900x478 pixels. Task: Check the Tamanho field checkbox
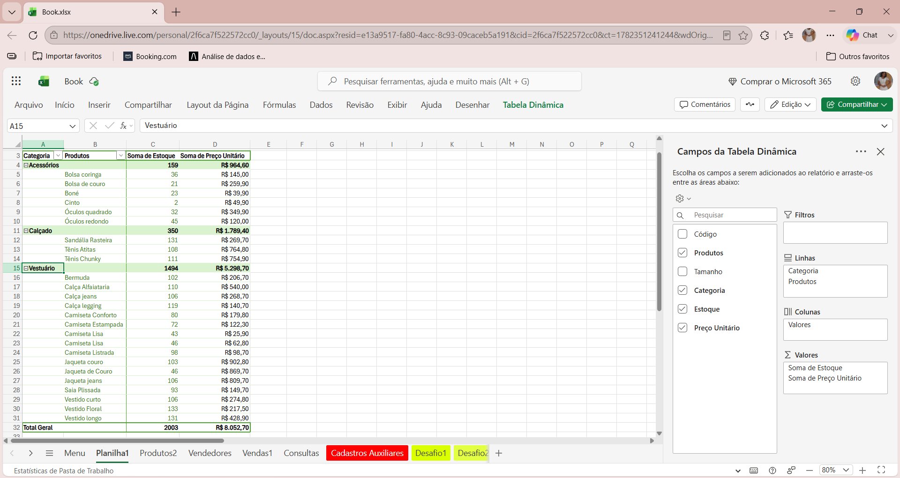[682, 271]
